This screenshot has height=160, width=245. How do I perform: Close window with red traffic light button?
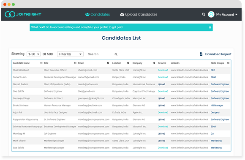[x=5, y=4]
